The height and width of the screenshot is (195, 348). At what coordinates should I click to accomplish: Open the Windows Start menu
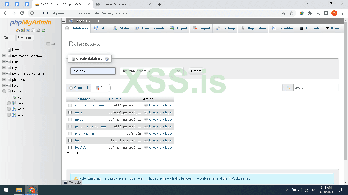coord(6,190)
